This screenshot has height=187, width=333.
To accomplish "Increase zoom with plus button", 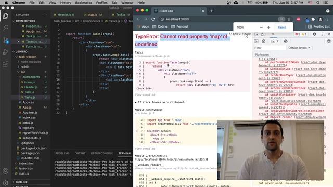I will [x=268, y=28].
